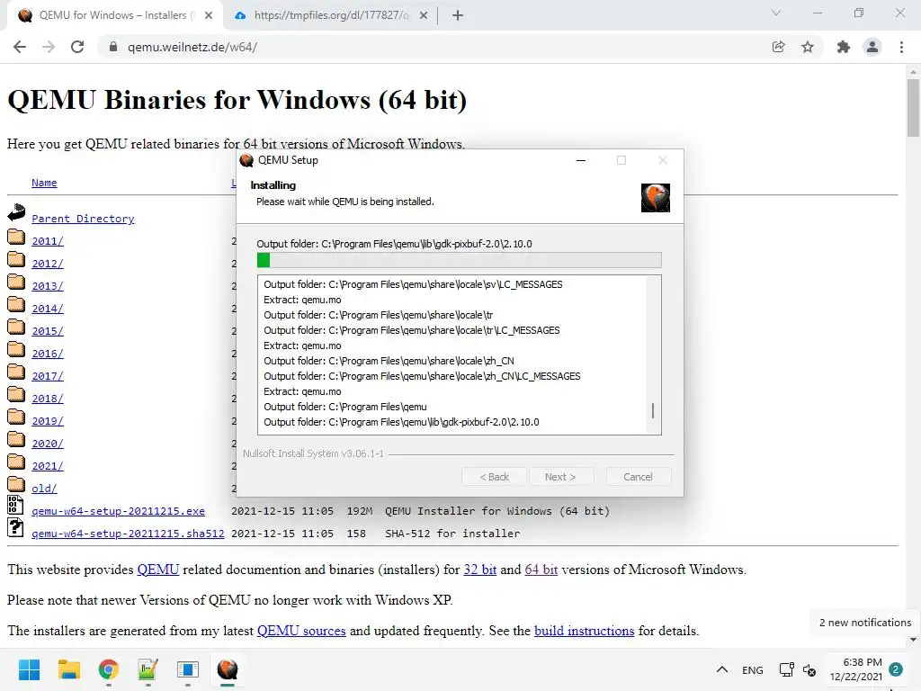
Task: Open the 2015/ folder link
Action: point(48,331)
